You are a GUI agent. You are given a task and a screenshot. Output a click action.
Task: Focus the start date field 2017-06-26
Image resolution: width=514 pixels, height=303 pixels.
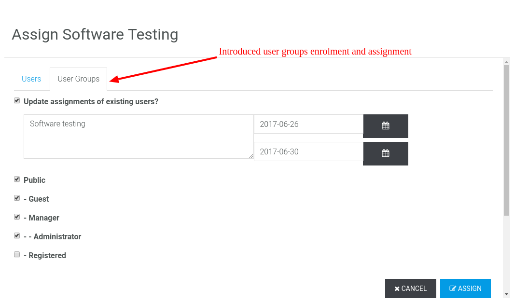tap(308, 124)
